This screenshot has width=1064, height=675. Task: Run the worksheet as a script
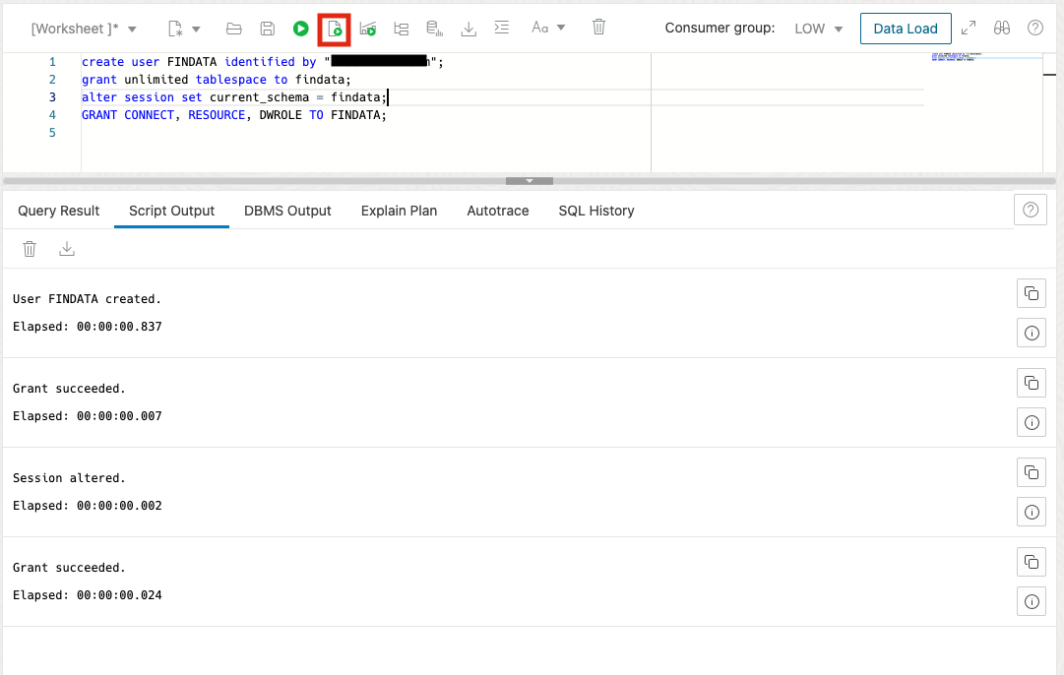coord(335,30)
